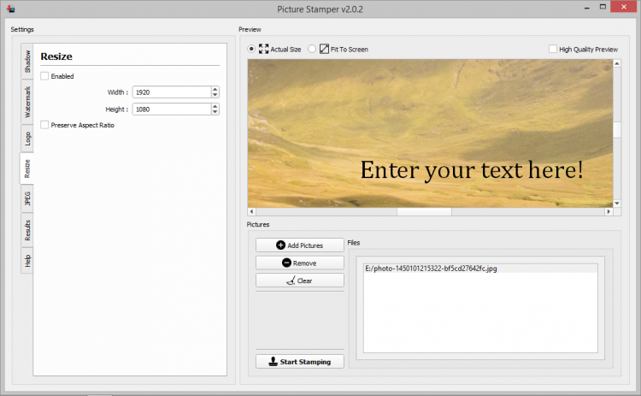Click the horizontal scrollbar thumb under preview
The height and width of the screenshot is (396, 641).
424,211
